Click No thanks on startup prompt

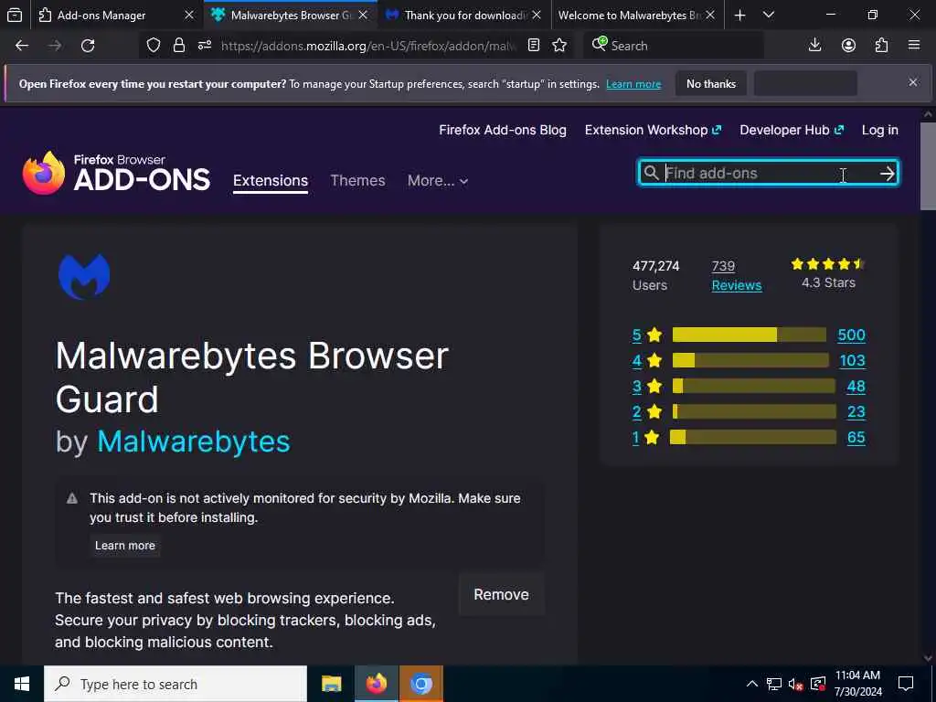point(711,84)
